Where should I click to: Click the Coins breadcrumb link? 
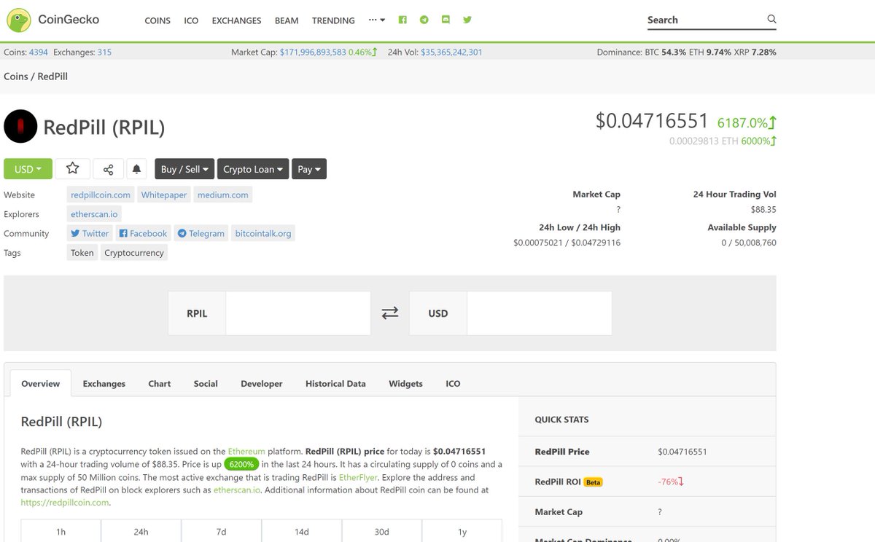tap(16, 76)
